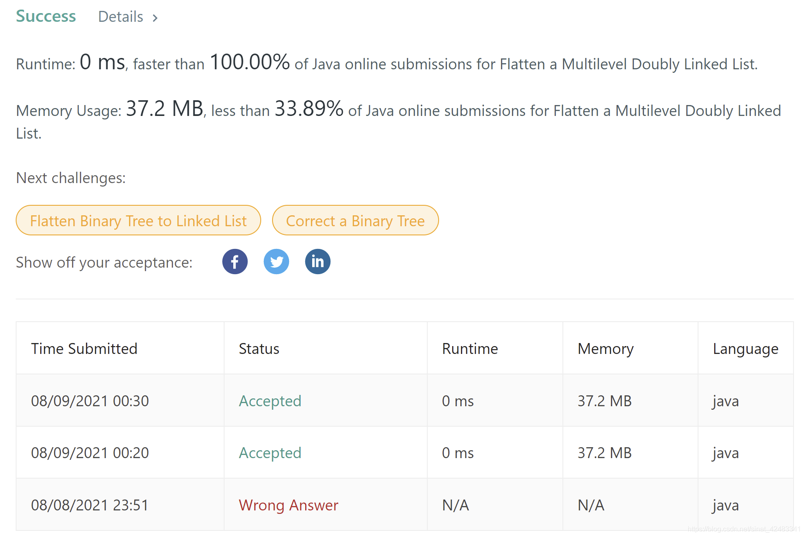Open the Accepted submission from 00:30
This screenshot has height=537, width=804.
tap(270, 401)
